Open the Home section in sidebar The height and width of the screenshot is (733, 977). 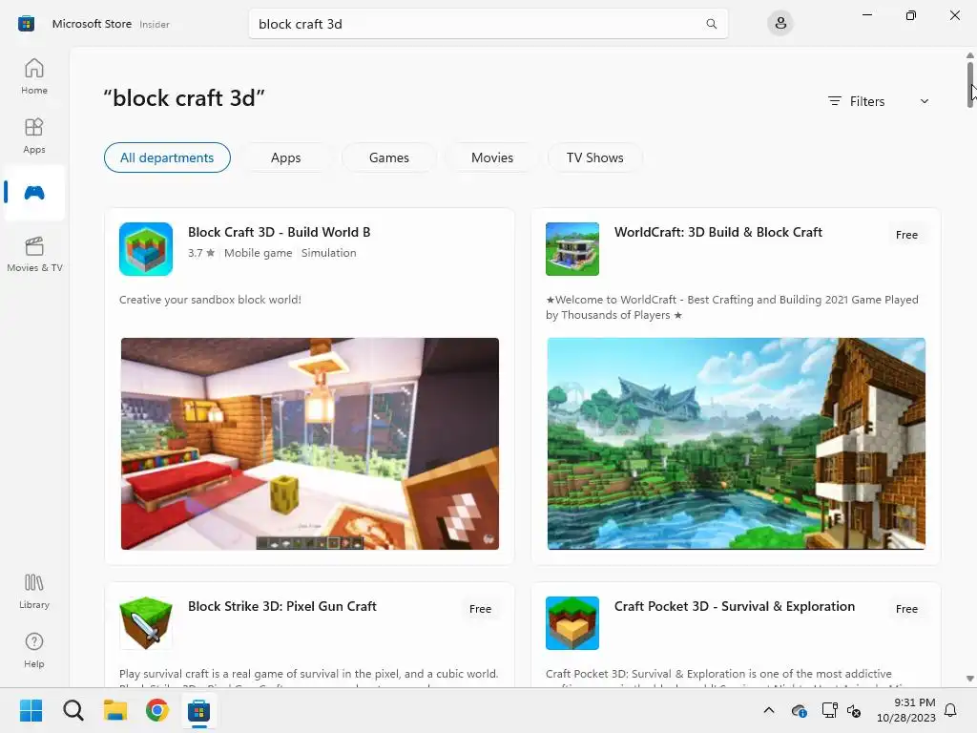point(34,76)
